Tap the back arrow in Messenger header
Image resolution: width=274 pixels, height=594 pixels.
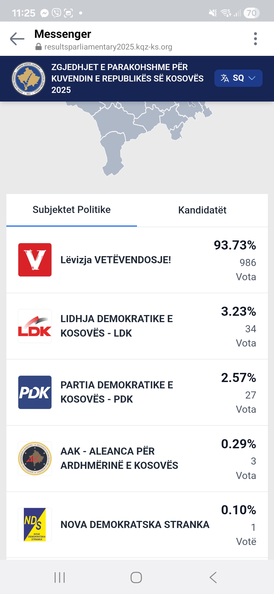coord(17,39)
